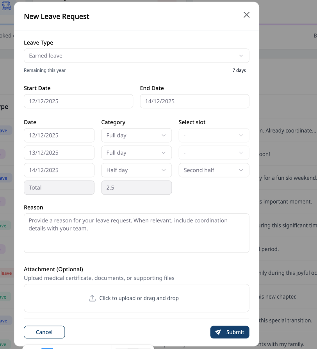Click the Start Date field
This screenshot has width=317, height=349.
[78, 101]
